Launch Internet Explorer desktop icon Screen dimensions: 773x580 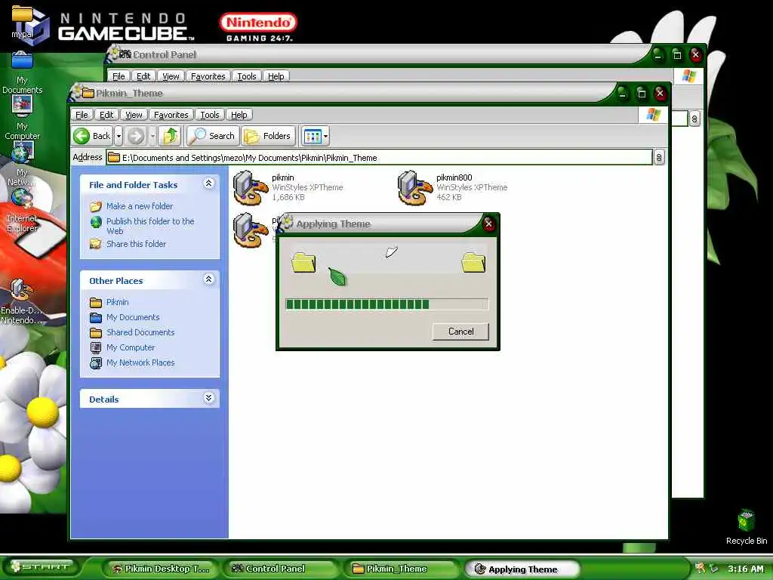point(22,210)
